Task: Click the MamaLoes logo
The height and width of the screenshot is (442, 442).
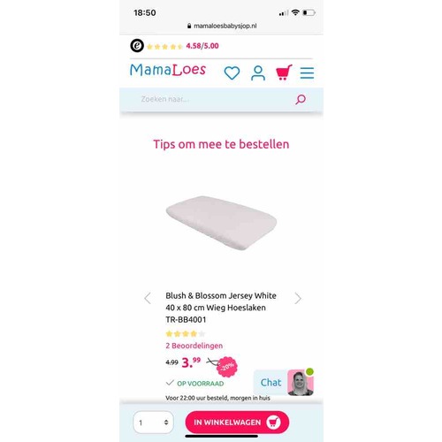Action: [x=168, y=70]
